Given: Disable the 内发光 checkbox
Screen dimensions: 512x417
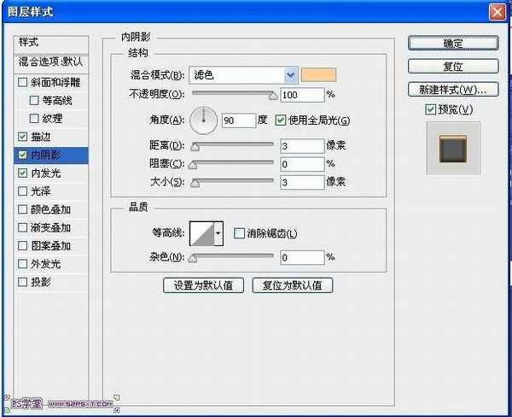Looking at the screenshot, I should tap(22, 173).
